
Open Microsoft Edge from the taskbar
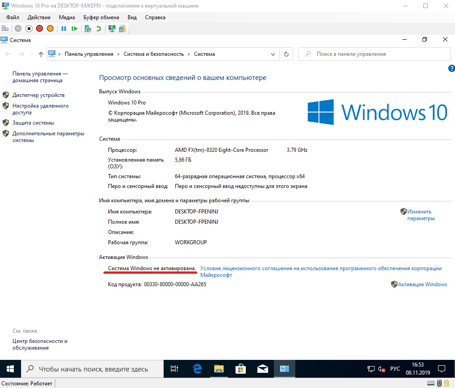[x=197, y=369]
